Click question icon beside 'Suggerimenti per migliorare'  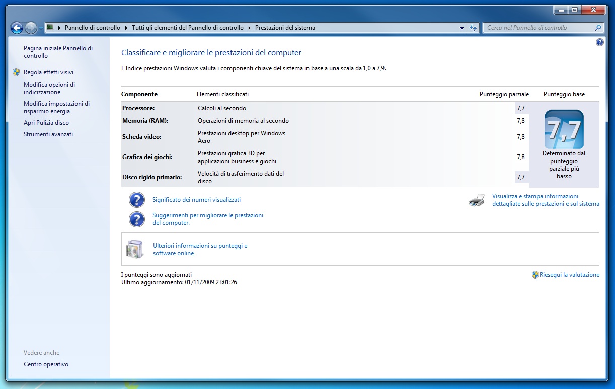pos(137,219)
